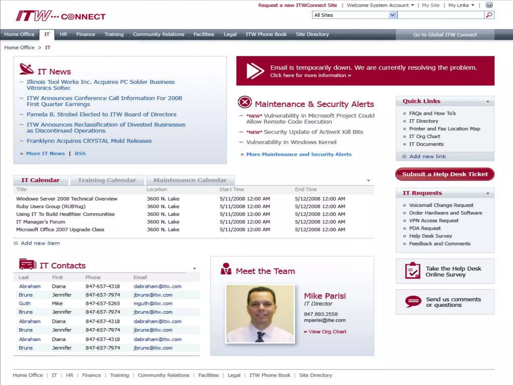The width and height of the screenshot is (513, 385).
Task: Open IT Manager's Forum calendar event
Action: [41, 222]
